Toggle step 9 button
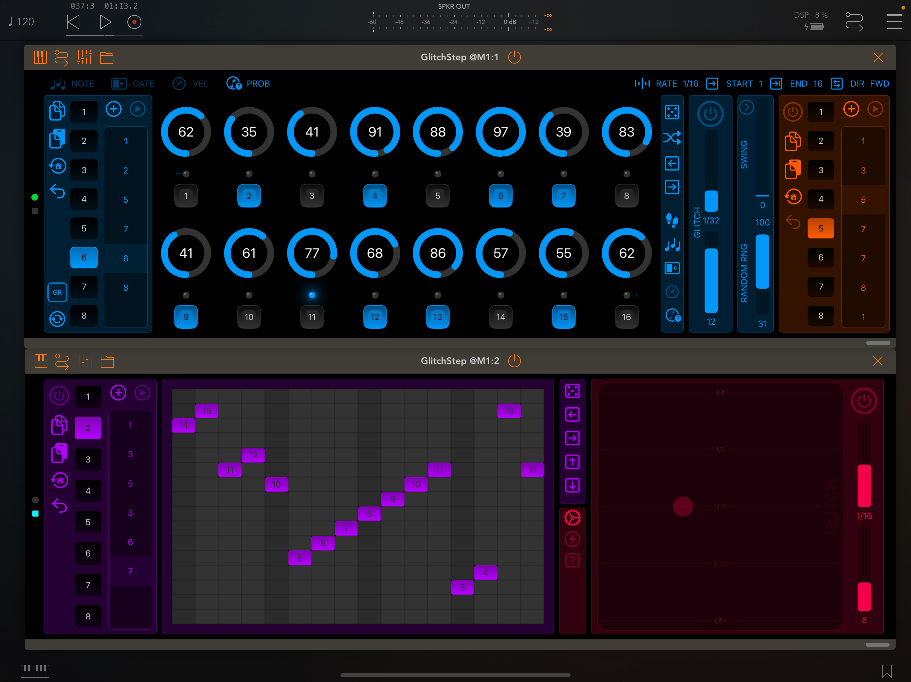This screenshot has width=911, height=682. tap(186, 317)
